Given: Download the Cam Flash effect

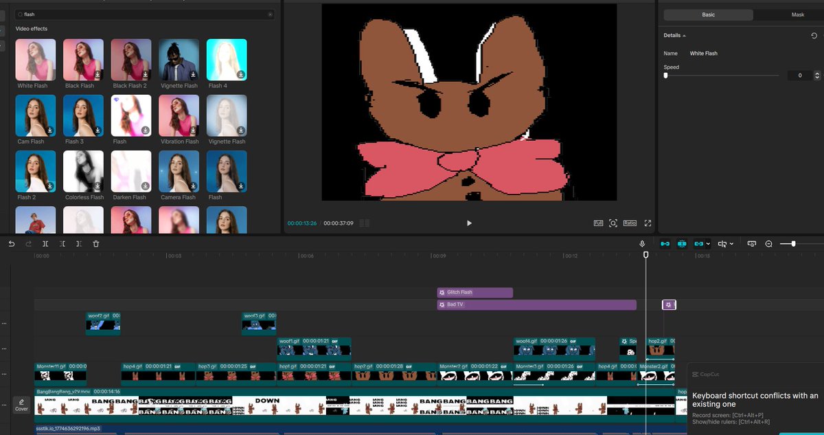Looking at the screenshot, I should point(49,130).
